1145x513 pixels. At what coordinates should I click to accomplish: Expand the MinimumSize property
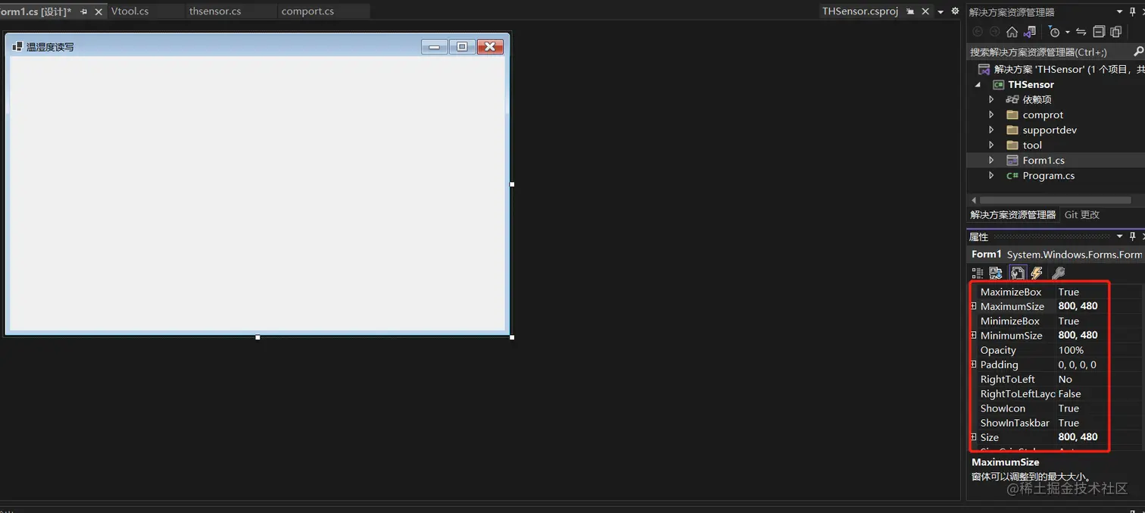pos(974,336)
